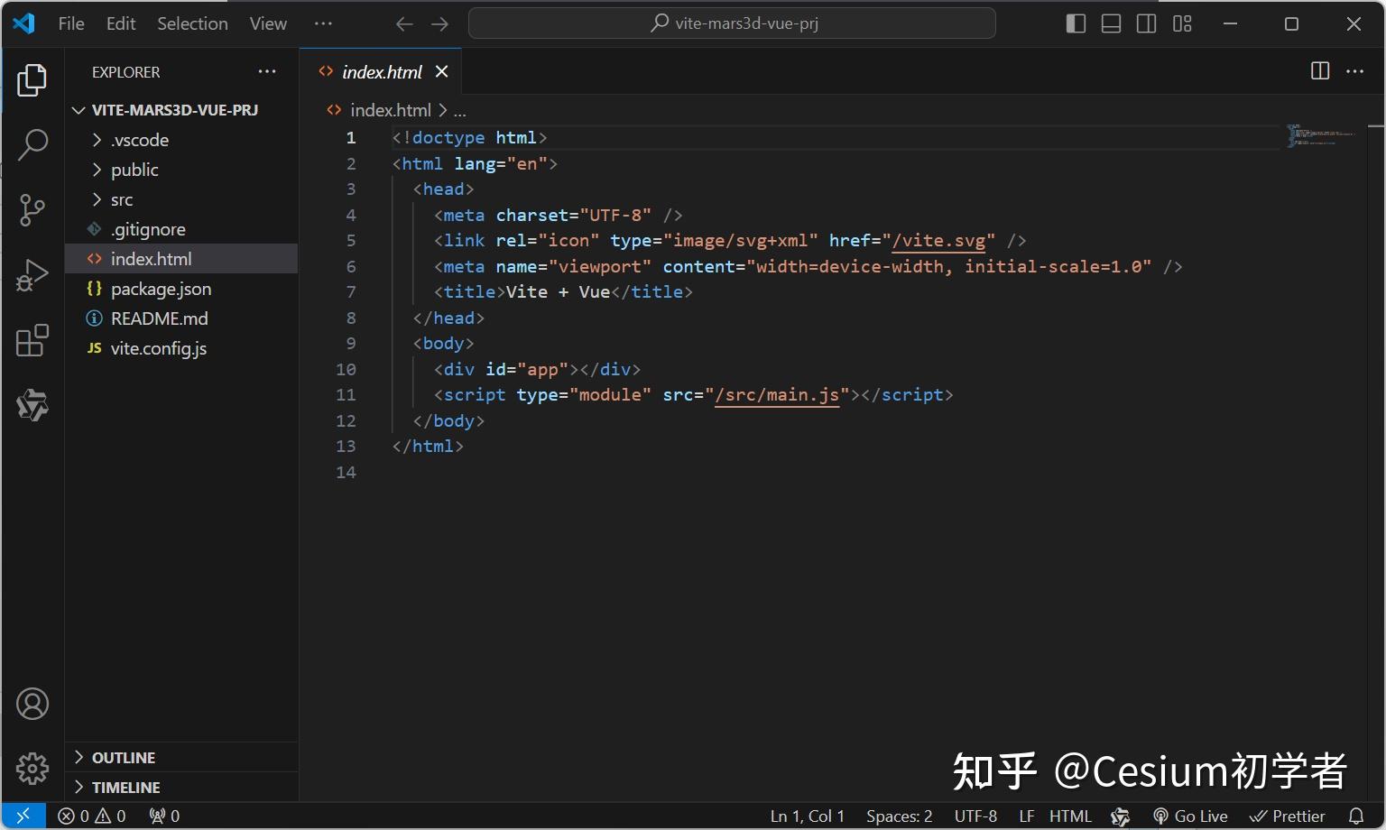Open the Manage settings gear icon
Image resolution: width=1386 pixels, height=830 pixels.
tap(33, 768)
